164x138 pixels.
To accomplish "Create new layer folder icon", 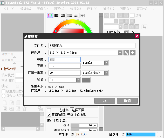I will tap(18, 103).
